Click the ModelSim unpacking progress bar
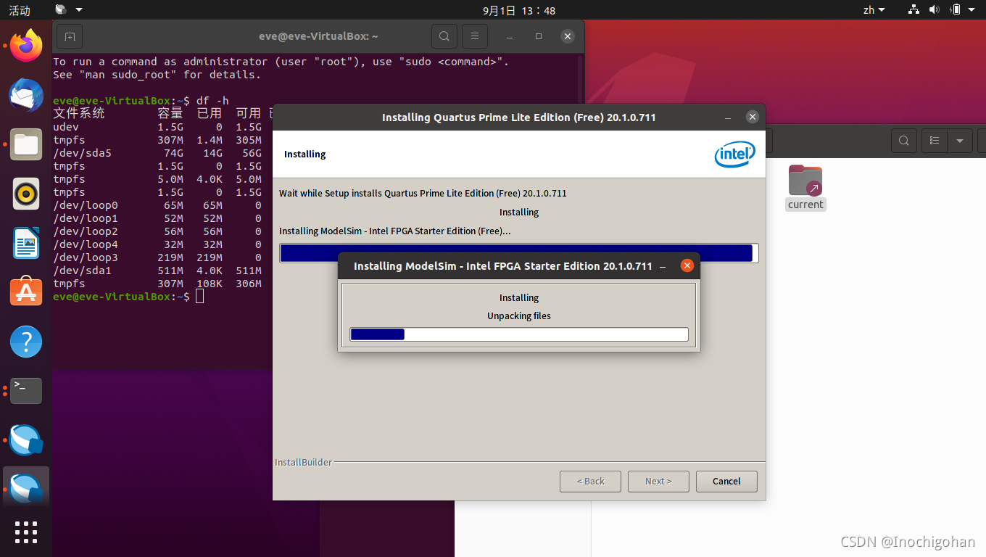This screenshot has height=557, width=986. click(519, 334)
